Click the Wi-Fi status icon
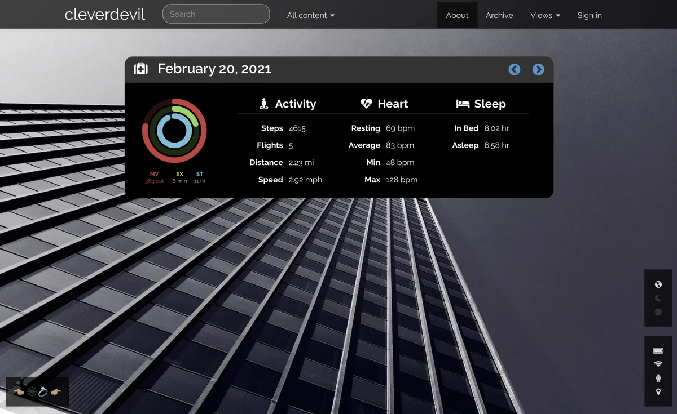 coord(658,364)
